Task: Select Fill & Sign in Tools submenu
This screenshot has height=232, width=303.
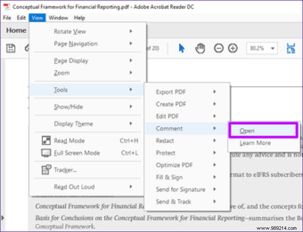Action: pos(187,177)
